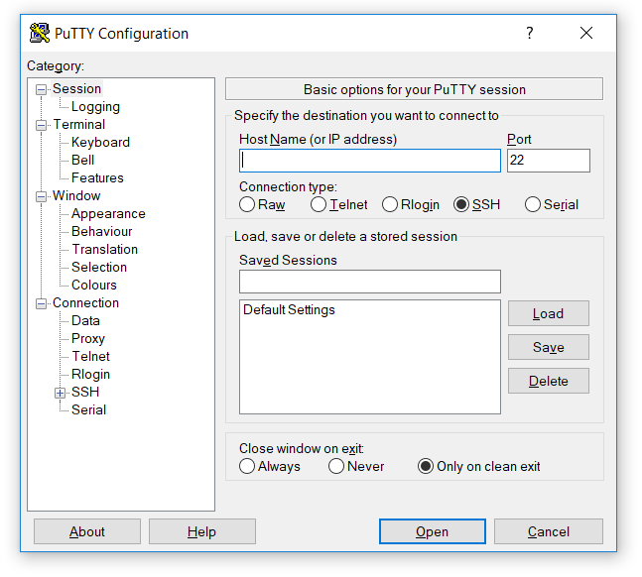Open the Features settings category
This screenshot has width=642, height=577.
97,178
